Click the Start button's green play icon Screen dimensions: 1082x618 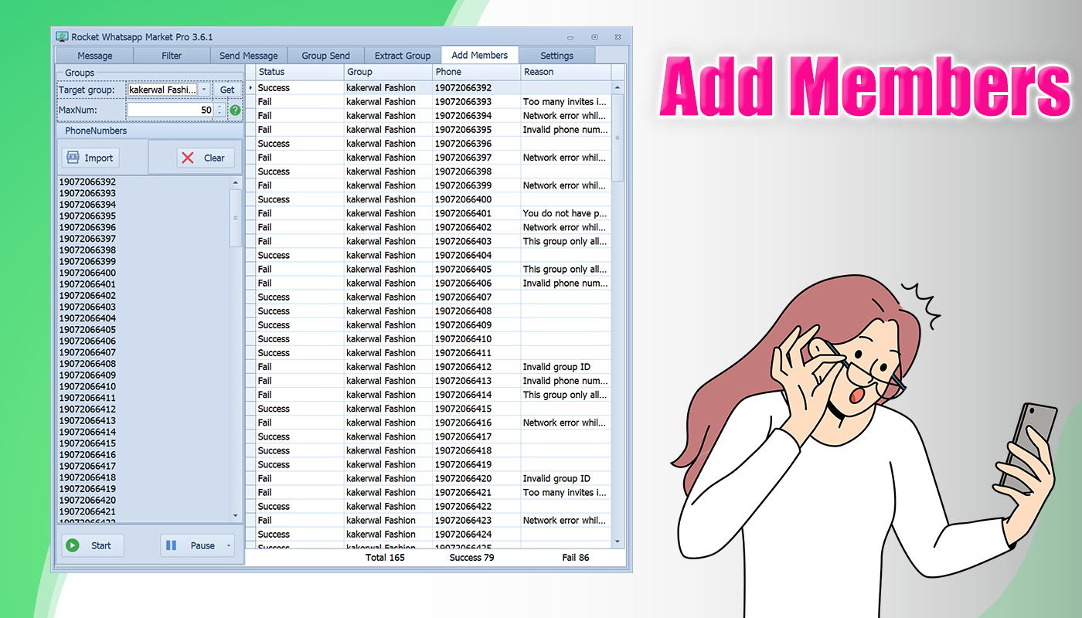(x=73, y=545)
